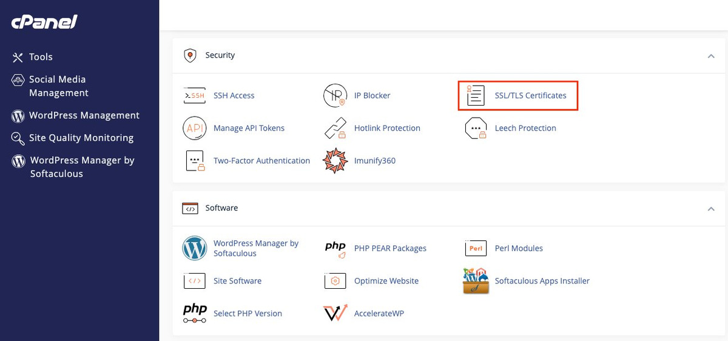Open the Site Software link
Screen dimensions: 728x341
[237, 281]
